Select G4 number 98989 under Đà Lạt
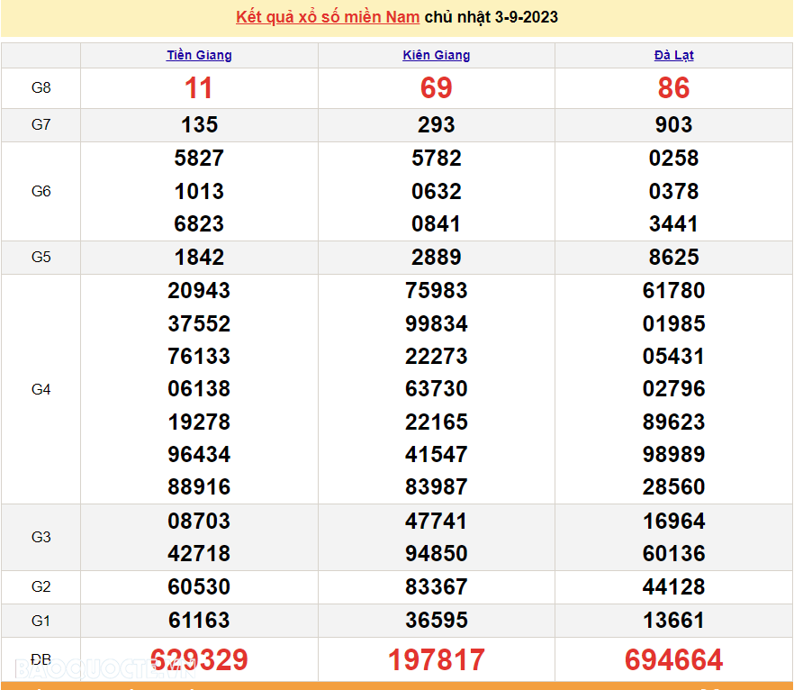794x690 pixels. click(673, 455)
